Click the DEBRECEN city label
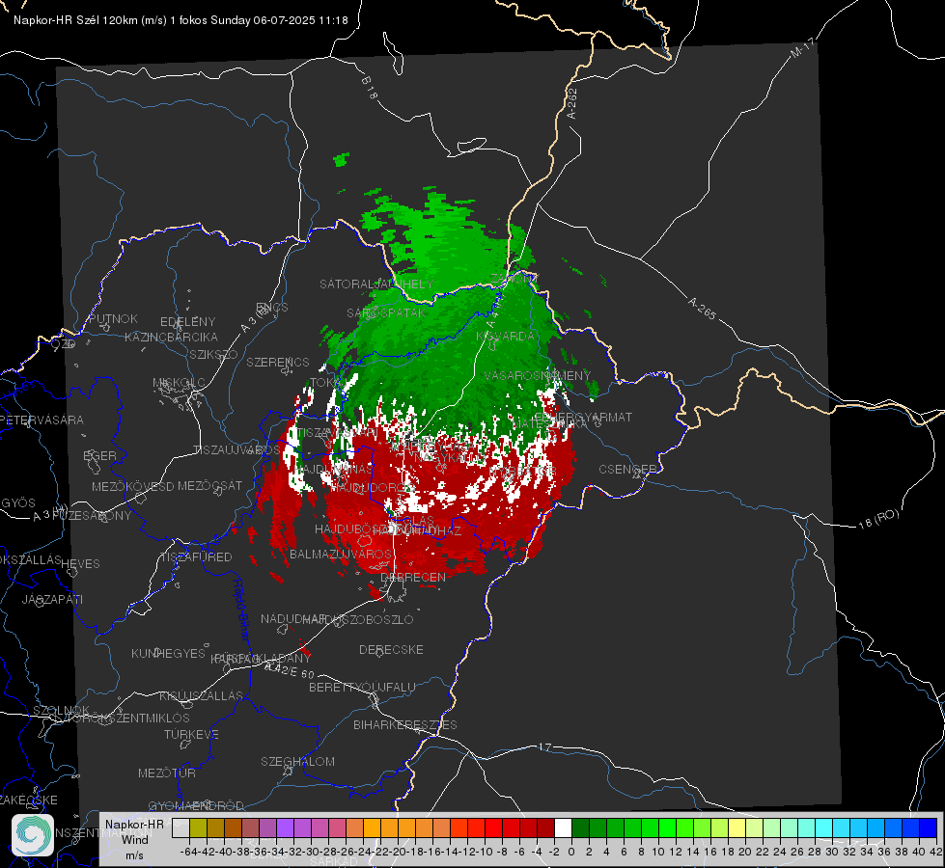 (413, 577)
